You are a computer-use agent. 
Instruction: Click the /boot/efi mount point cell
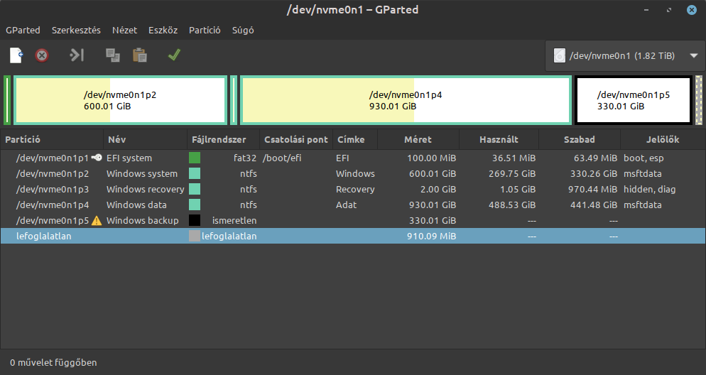tap(282, 158)
